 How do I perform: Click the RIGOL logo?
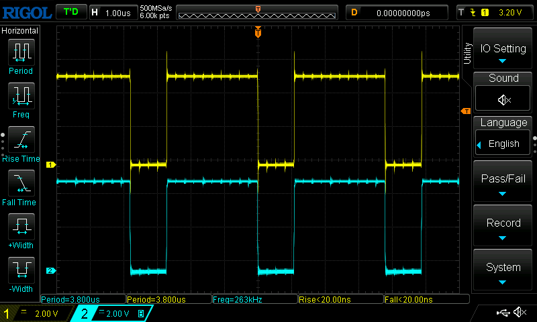click(x=26, y=12)
